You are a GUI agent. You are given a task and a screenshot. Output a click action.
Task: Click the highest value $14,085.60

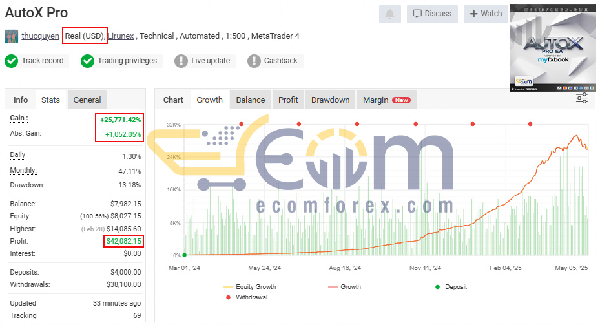(123, 229)
